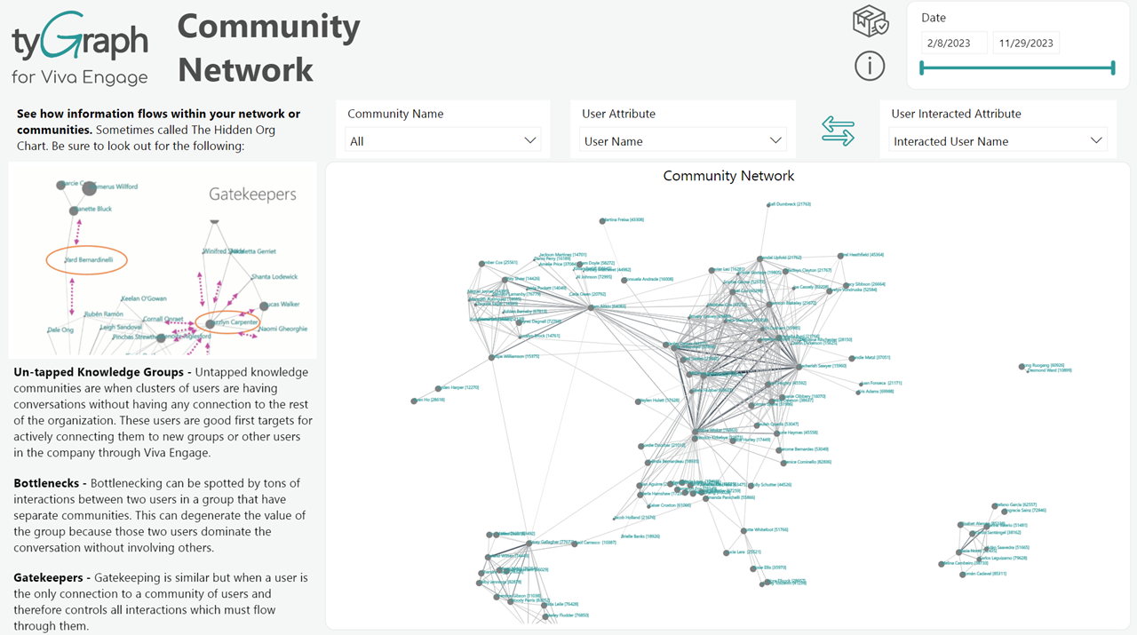The width and height of the screenshot is (1137, 635).
Task: Click the Community Network chart title
Action: [728, 176]
